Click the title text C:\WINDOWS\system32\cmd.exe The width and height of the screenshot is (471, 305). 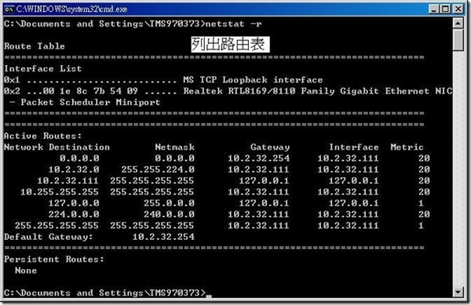coord(71,9)
